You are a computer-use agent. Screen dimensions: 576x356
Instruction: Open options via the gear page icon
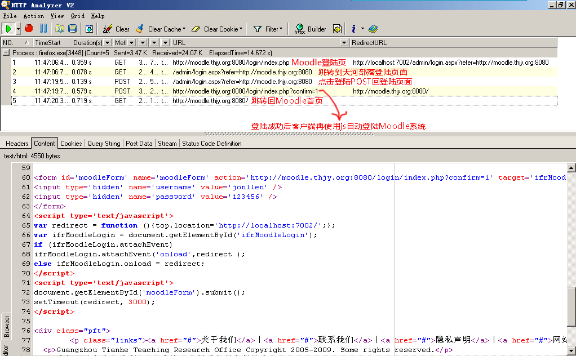point(337,29)
